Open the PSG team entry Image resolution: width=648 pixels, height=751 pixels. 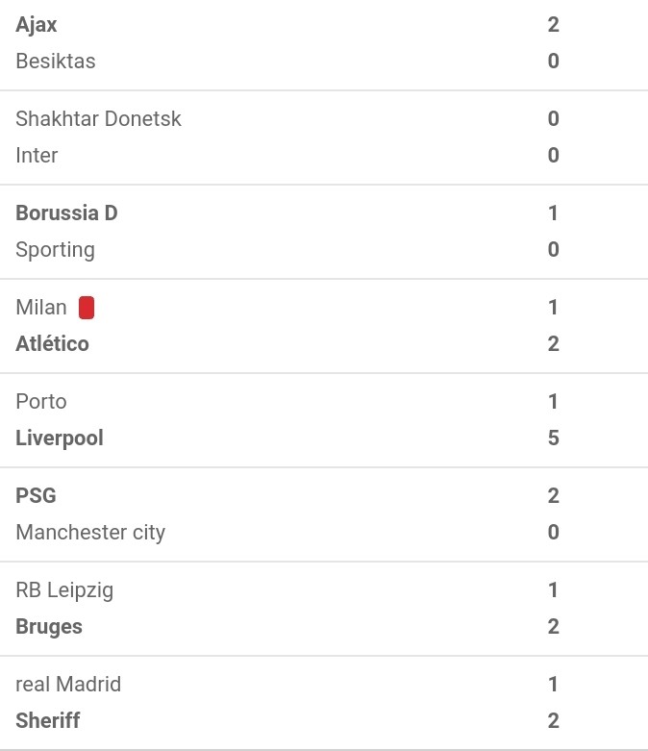(x=36, y=496)
